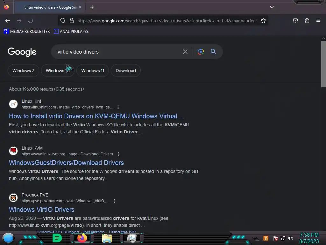
Task: Clear the search query with X
Action: pyautogui.click(x=185, y=52)
